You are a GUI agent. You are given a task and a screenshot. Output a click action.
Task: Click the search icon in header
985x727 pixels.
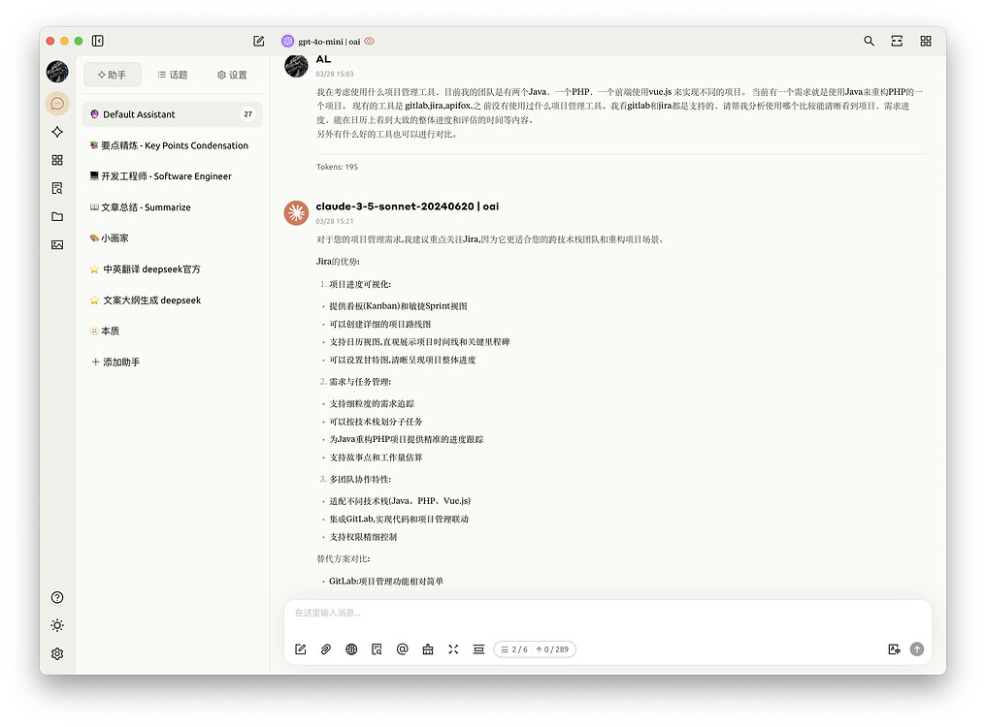(x=869, y=41)
